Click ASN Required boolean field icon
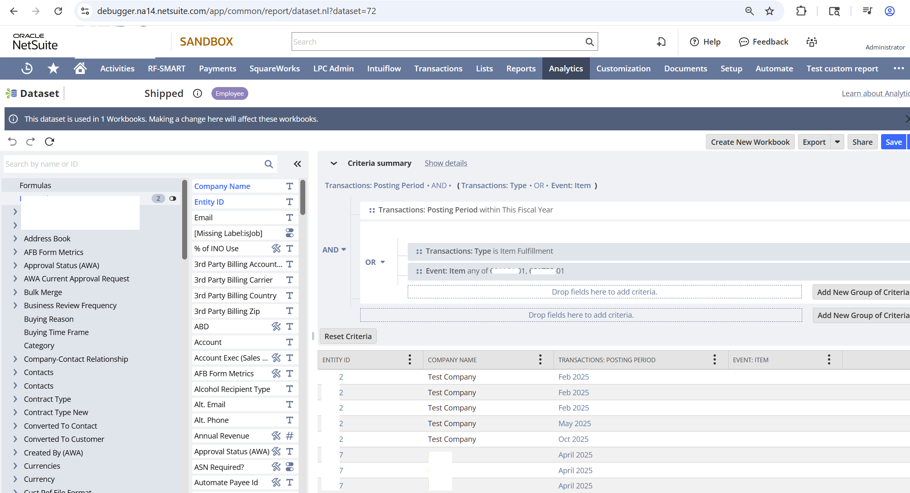Image resolution: width=910 pixels, height=493 pixels. click(290, 467)
